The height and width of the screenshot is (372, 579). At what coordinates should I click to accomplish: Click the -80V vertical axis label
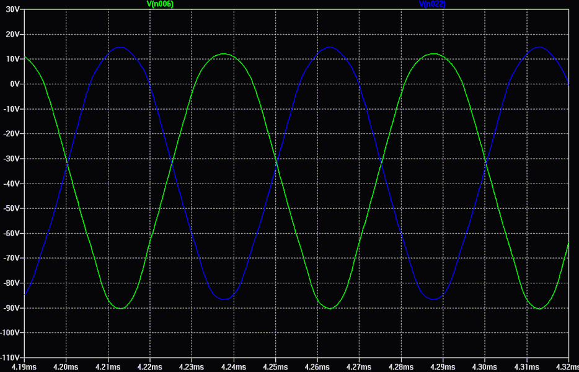click(12, 283)
